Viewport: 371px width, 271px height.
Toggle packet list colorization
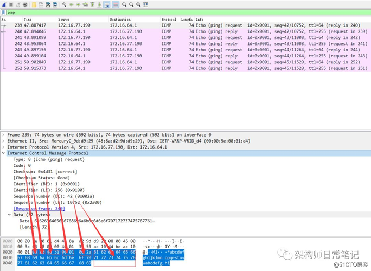(x=116, y=4)
